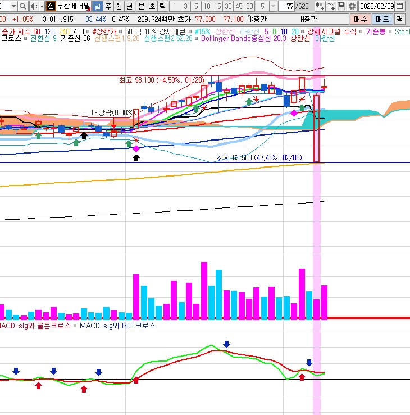Click the 500억 10% 강세패턴 legend
Image resolution: width=410 pixels, height=415 pixels.
pos(155,31)
